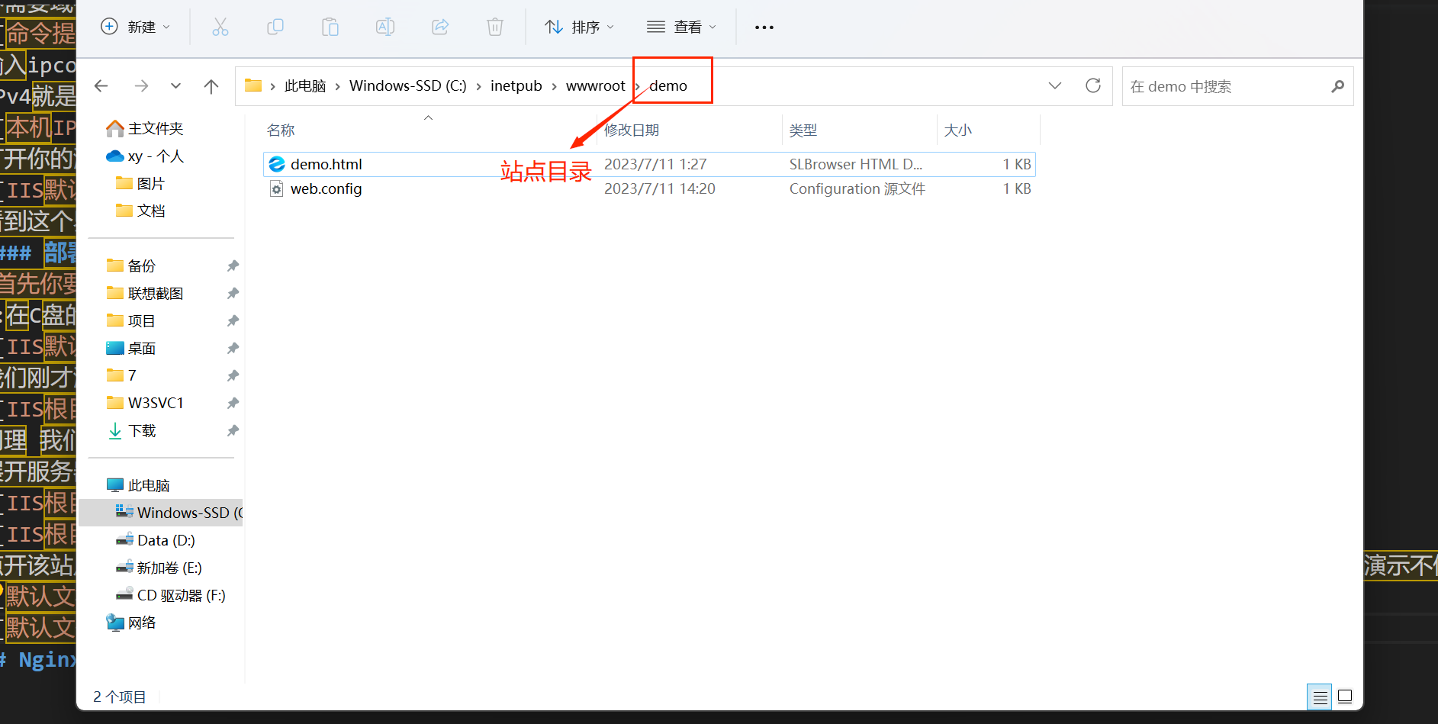Open the 新建 dropdown menu
Viewport: 1438px width, 724px height.
(136, 27)
